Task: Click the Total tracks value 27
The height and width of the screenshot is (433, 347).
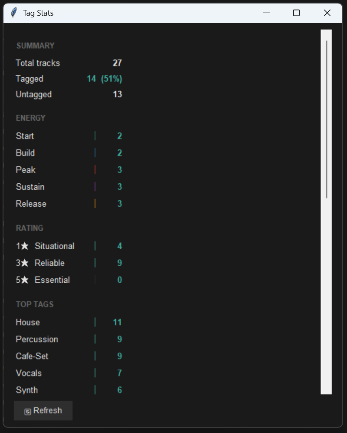Action: point(118,63)
